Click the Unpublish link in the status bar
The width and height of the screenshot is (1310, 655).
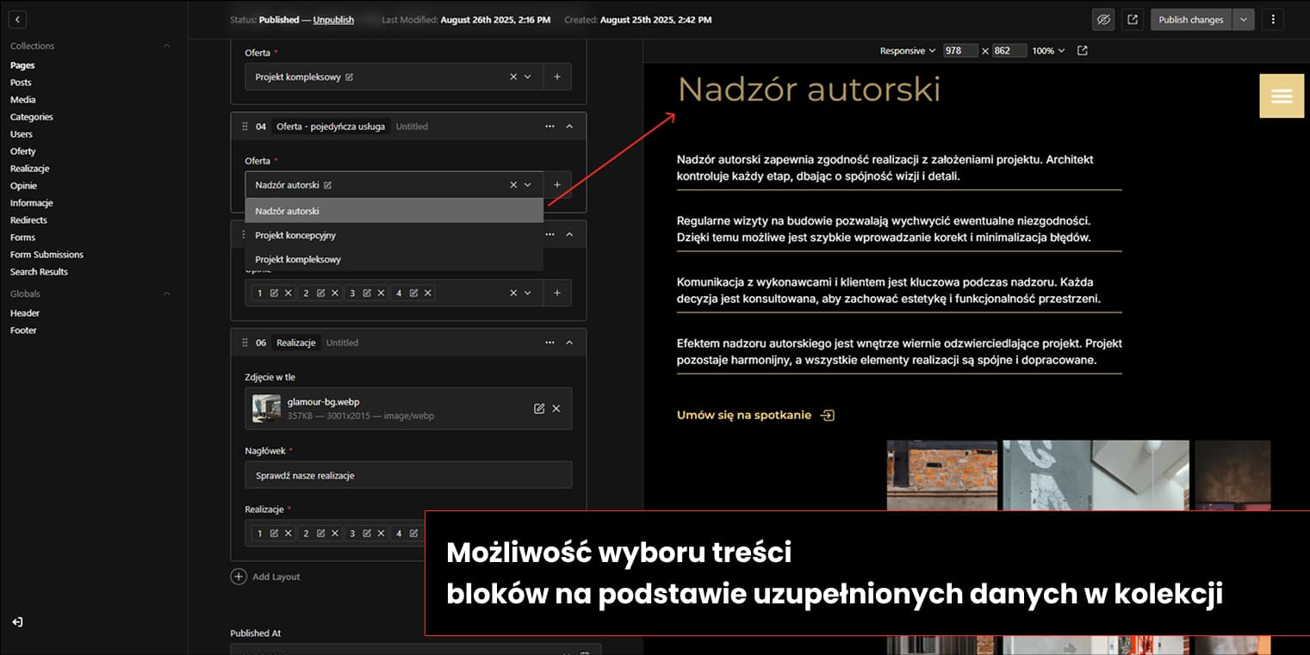333,20
